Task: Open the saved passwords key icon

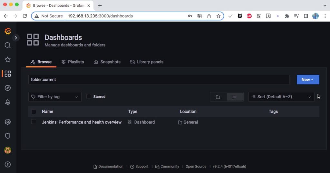Action: (x=190, y=16)
